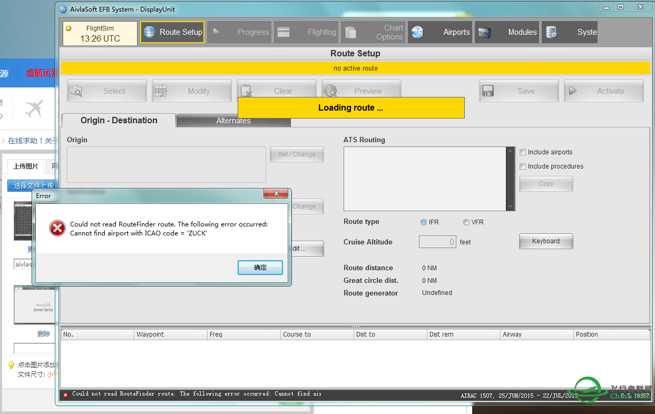Close the Error dialog window

pyautogui.click(x=276, y=195)
